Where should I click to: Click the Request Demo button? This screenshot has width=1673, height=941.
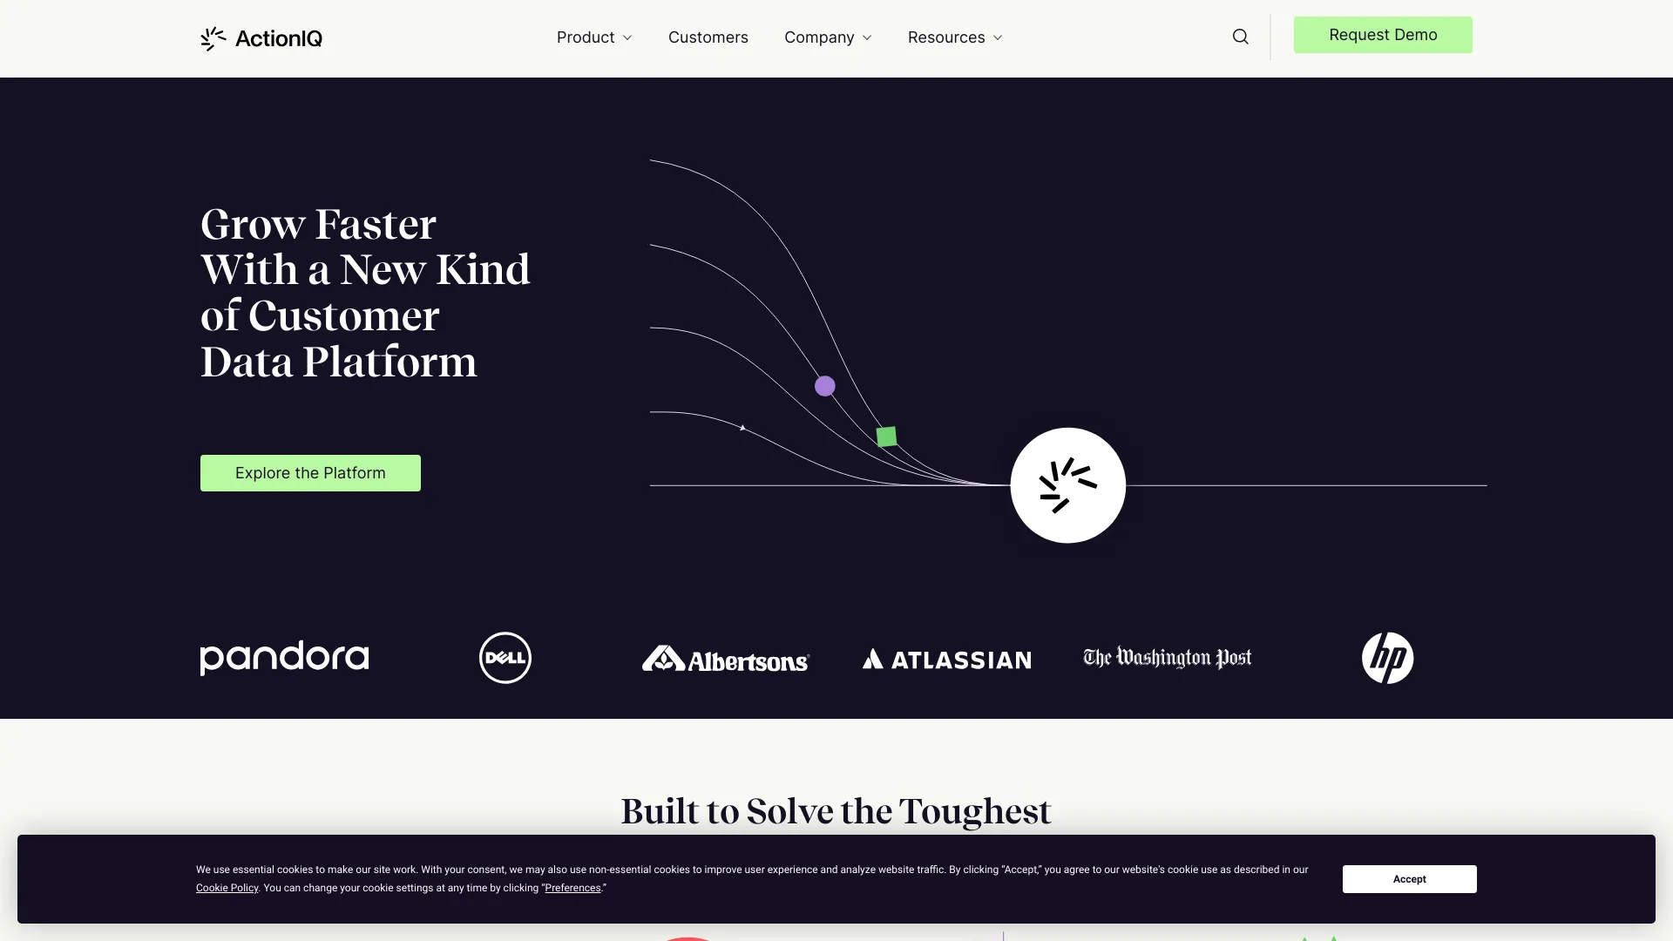coord(1382,35)
